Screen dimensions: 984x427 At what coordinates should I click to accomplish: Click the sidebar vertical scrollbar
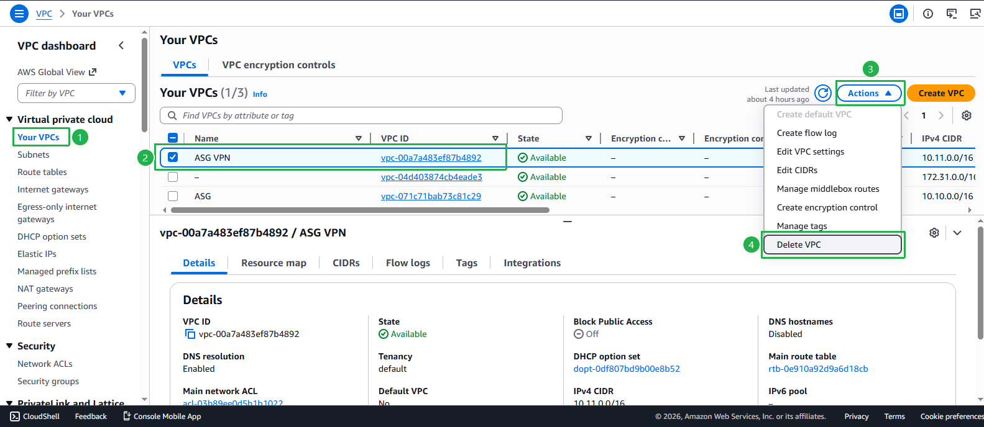pyautogui.click(x=144, y=84)
